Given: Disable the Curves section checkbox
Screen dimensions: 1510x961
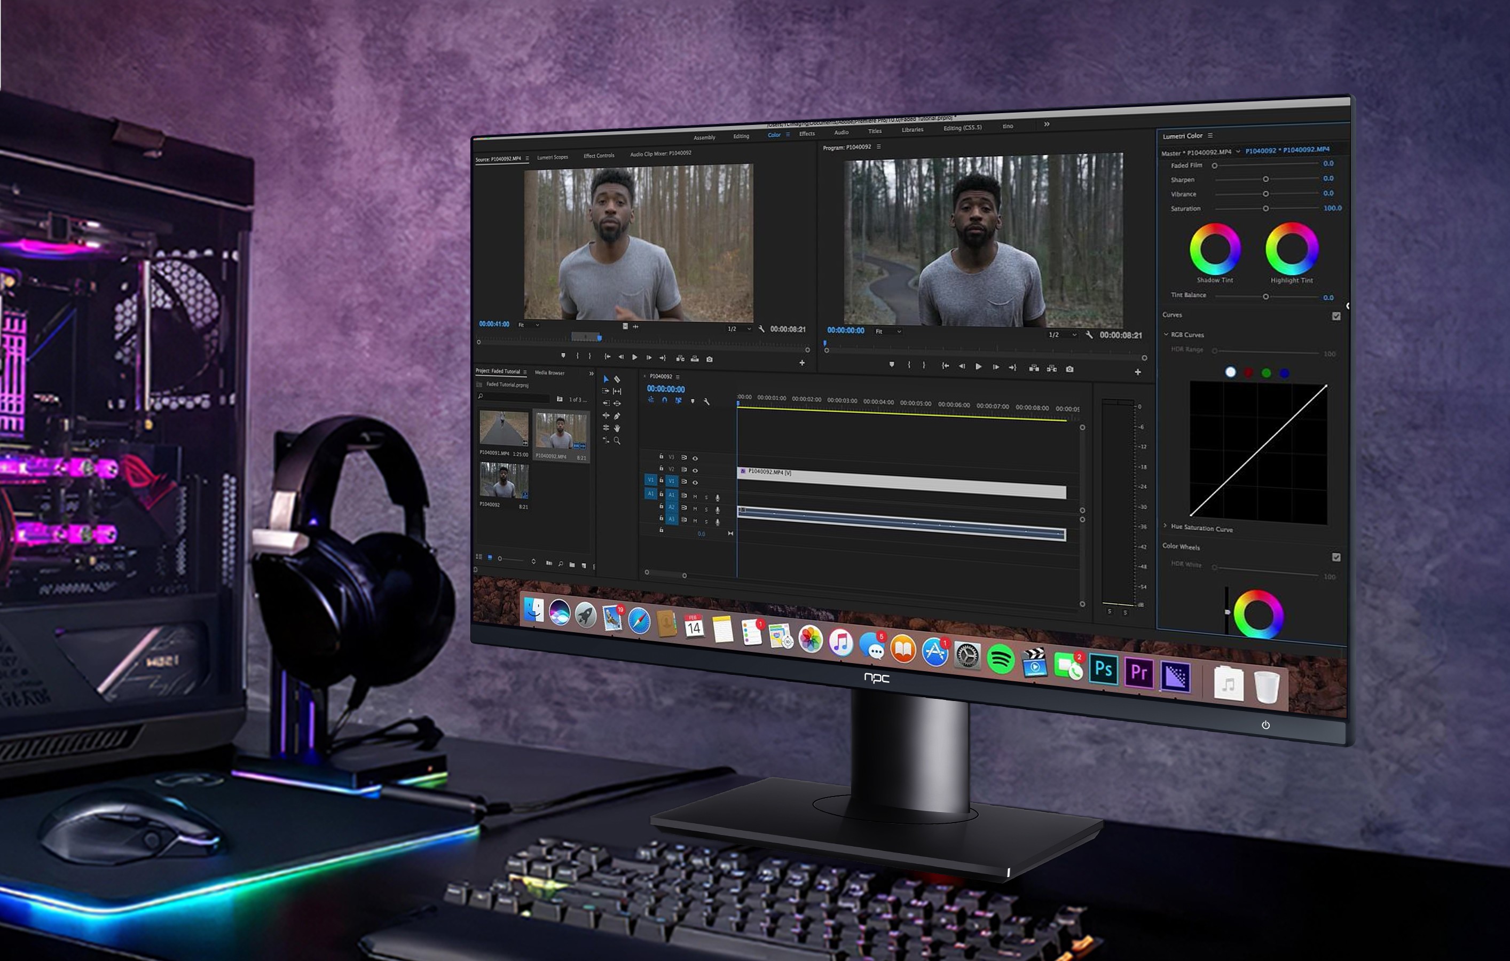Looking at the screenshot, I should tap(1336, 317).
